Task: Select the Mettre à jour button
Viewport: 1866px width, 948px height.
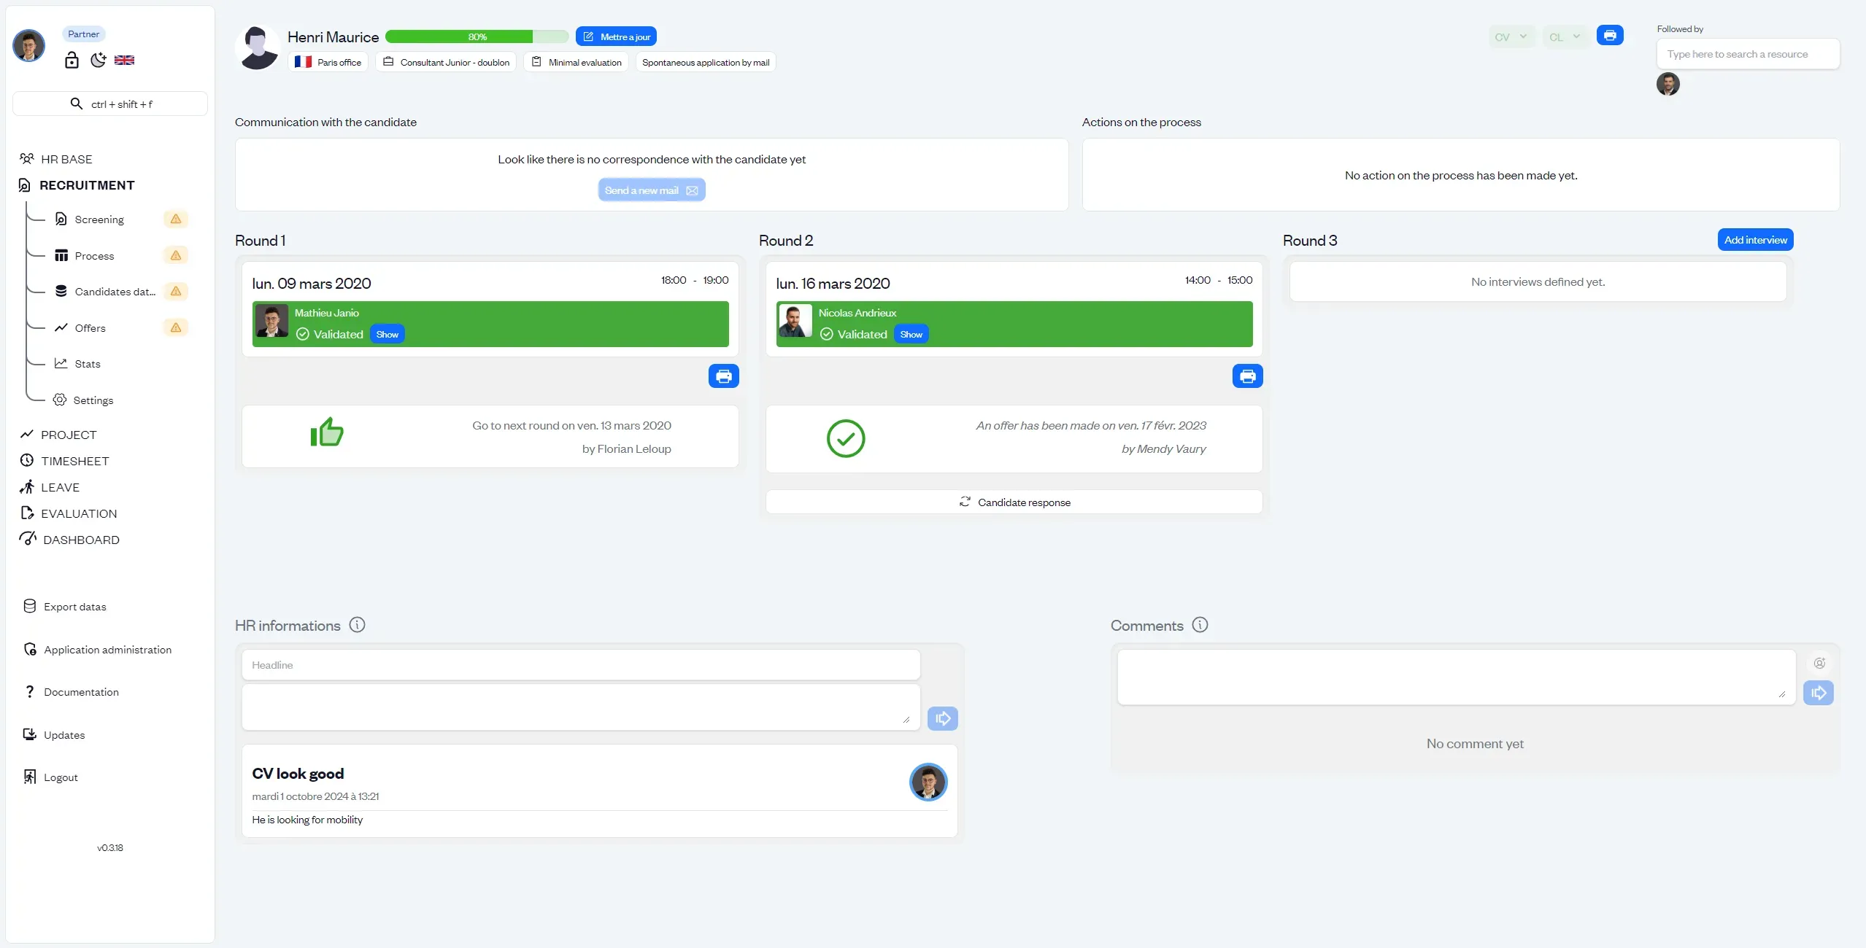Action: pos(617,36)
